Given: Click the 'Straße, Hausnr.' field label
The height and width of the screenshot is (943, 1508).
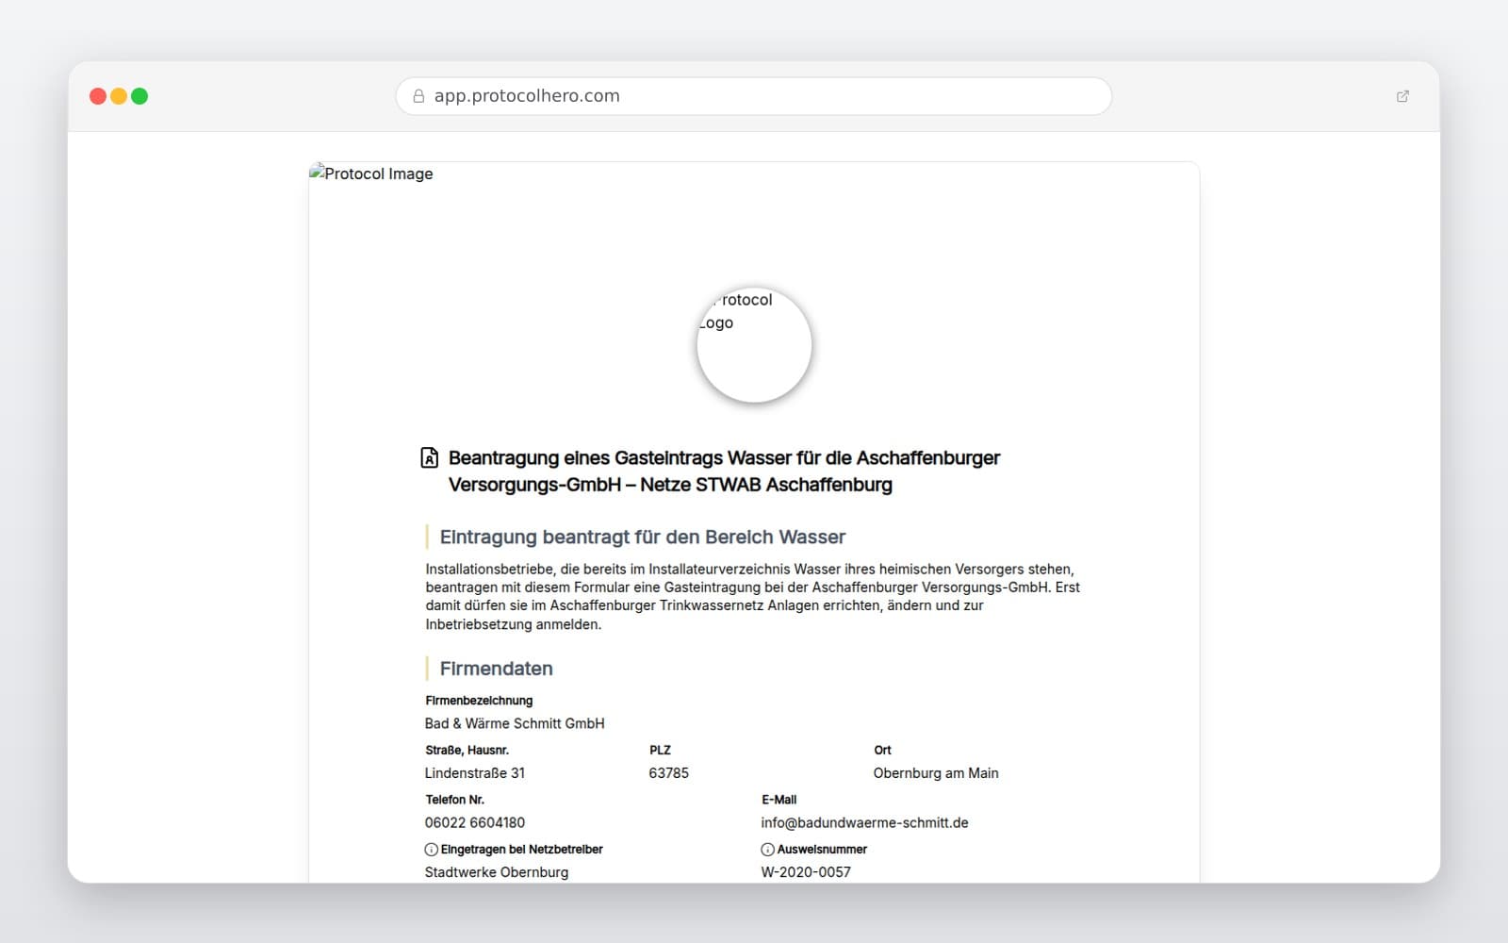Looking at the screenshot, I should pos(467,751).
